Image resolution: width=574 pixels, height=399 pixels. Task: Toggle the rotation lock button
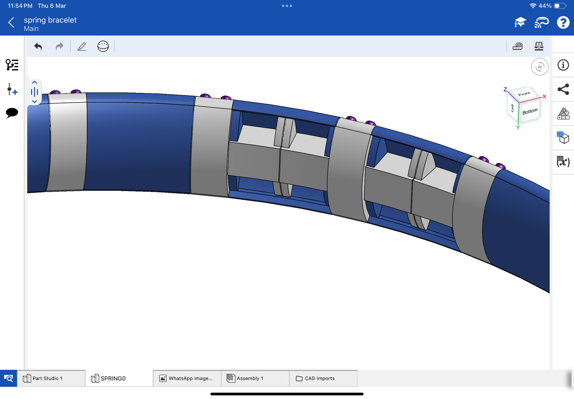539,67
